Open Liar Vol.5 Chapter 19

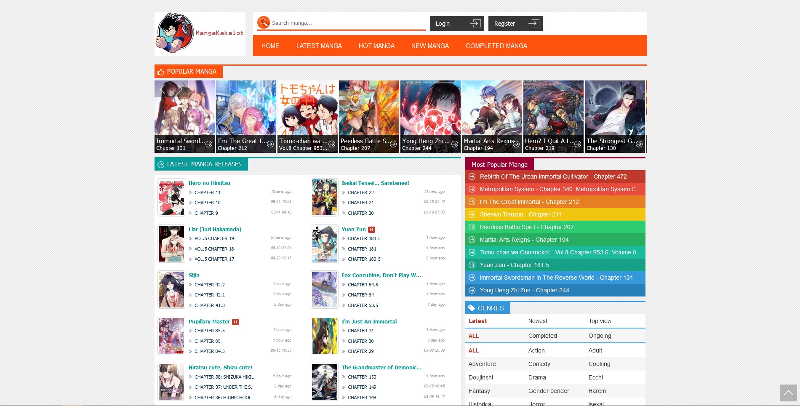[x=214, y=238]
